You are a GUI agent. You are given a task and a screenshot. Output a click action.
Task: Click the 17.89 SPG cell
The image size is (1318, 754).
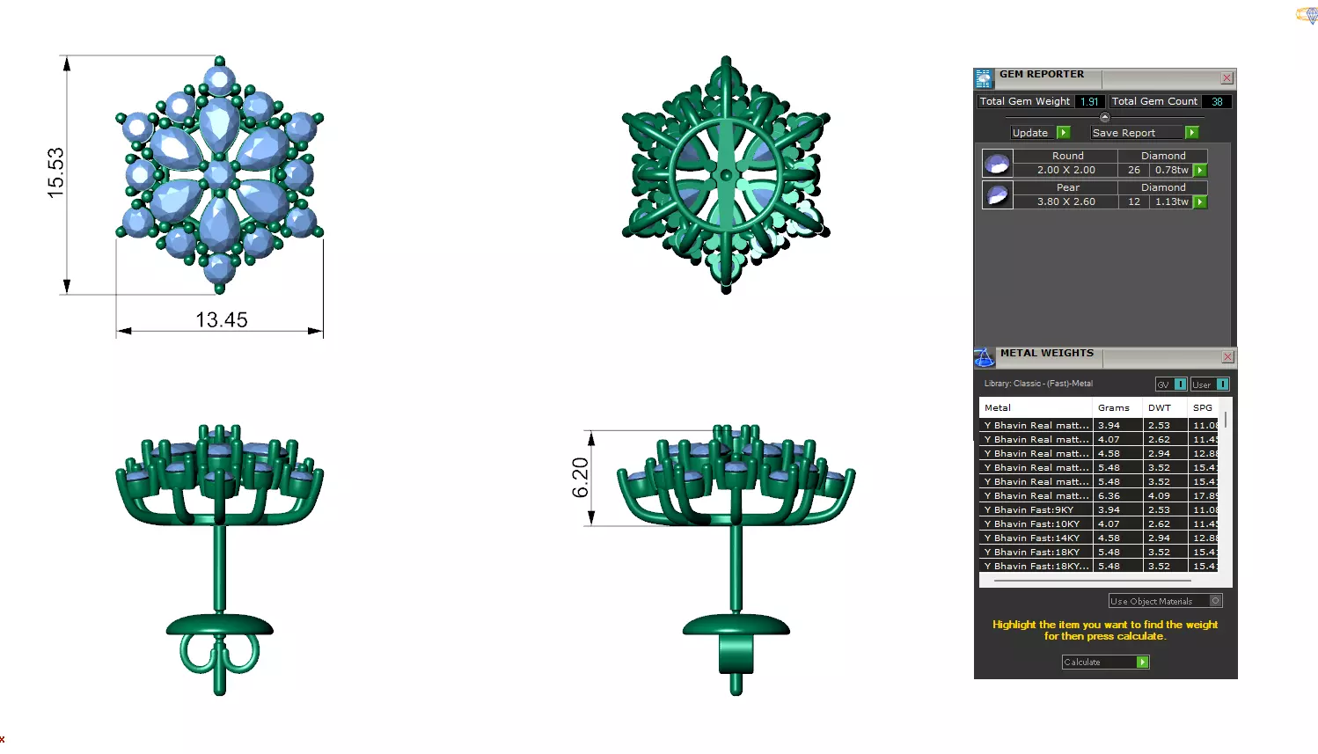pos(1205,496)
